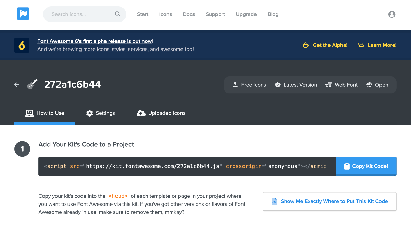The height and width of the screenshot is (225, 411).
Task: Click the Open domains link
Action: (382, 85)
